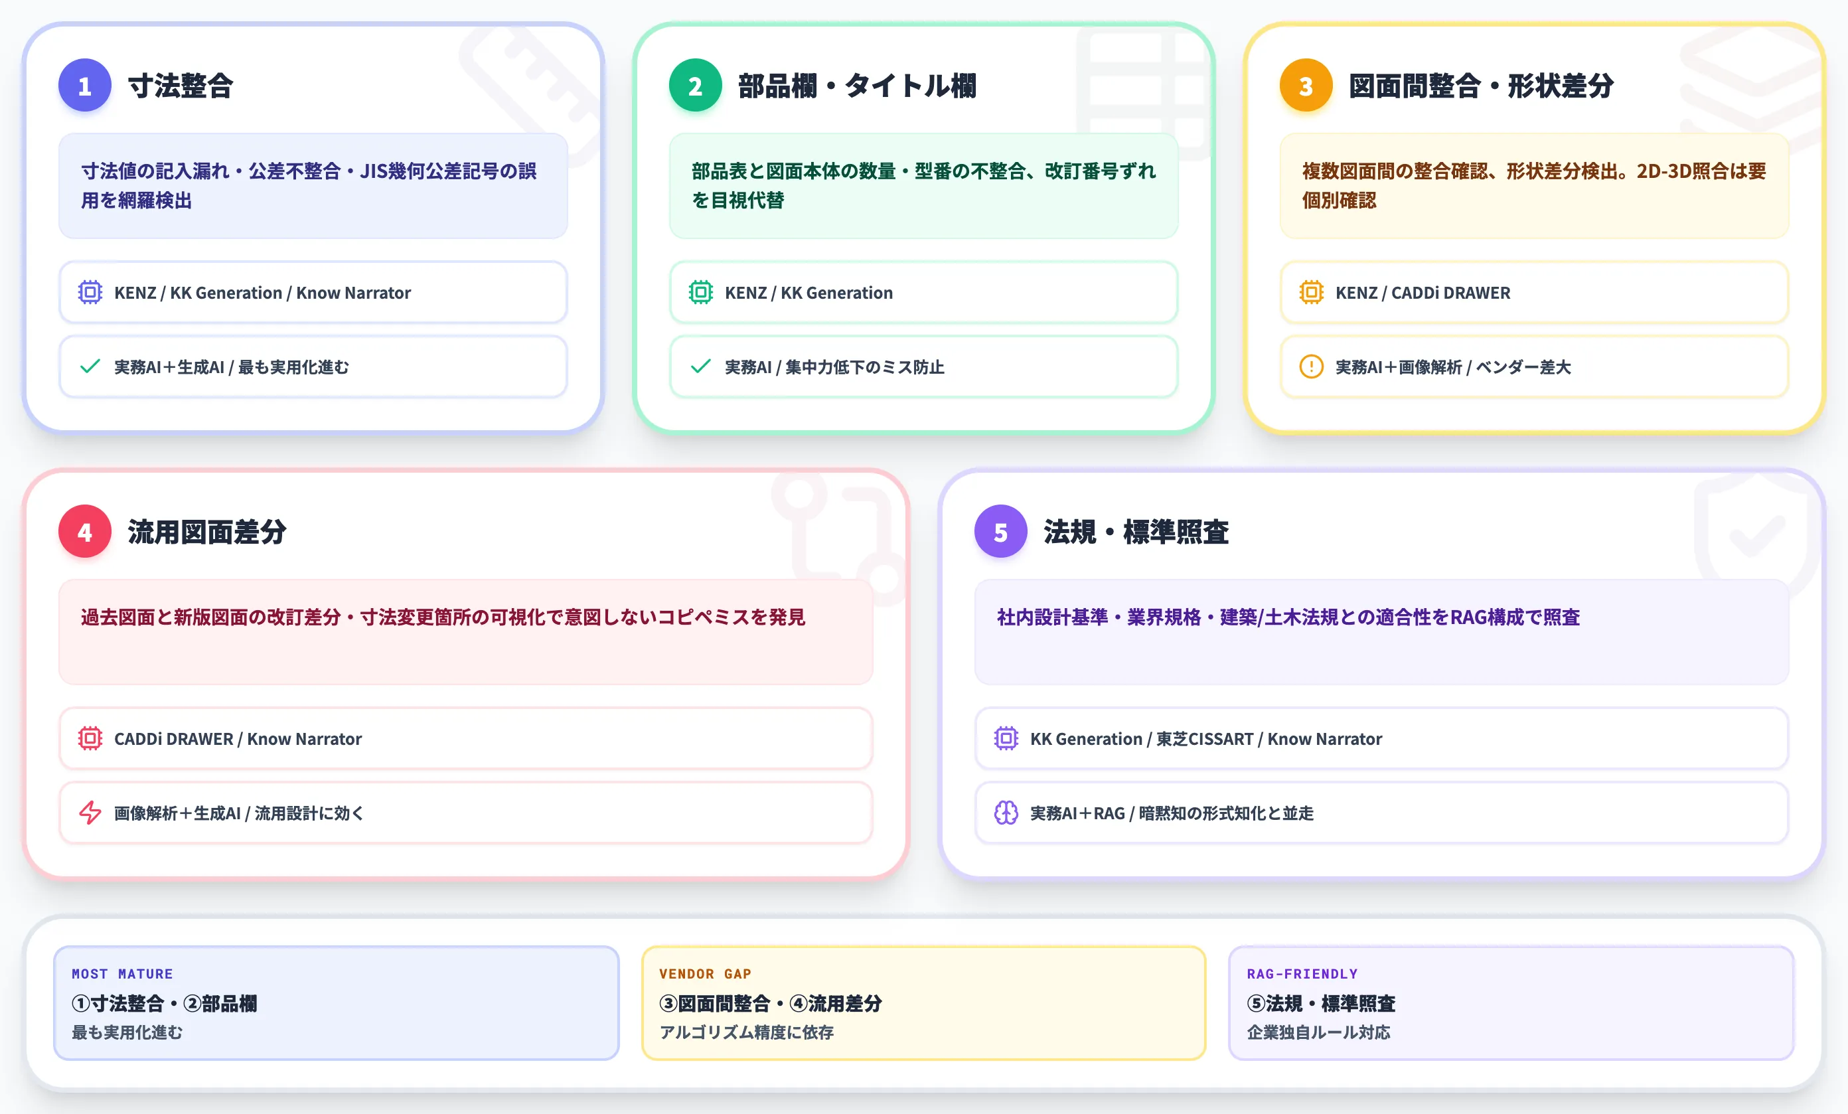
Task: Click the purple chip icon beside 東芝CISSART
Action: click(1006, 738)
